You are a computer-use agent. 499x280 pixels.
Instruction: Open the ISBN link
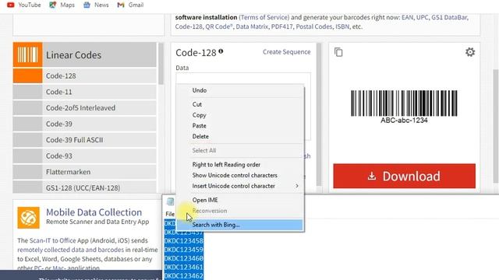[342, 26]
